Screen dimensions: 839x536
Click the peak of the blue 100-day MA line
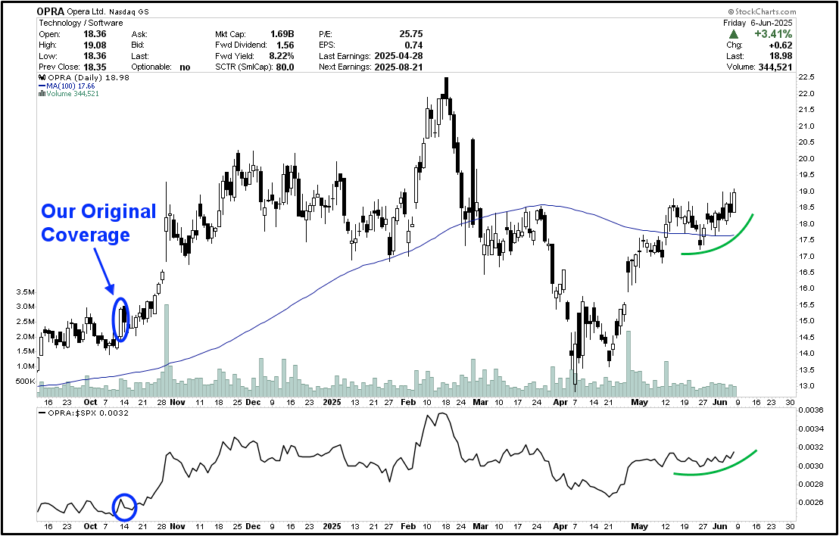click(543, 205)
